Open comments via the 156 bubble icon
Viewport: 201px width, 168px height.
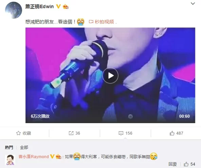coord(121,133)
